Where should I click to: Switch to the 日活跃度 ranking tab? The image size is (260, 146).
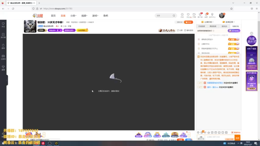tap(201, 26)
